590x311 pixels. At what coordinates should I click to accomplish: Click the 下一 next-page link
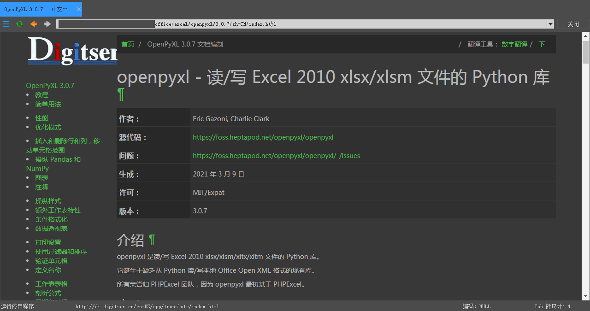coord(544,44)
